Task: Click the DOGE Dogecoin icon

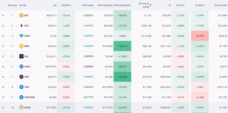Action: tap(21, 107)
